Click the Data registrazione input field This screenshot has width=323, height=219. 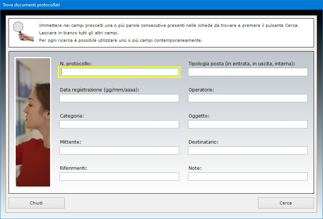(119, 98)
